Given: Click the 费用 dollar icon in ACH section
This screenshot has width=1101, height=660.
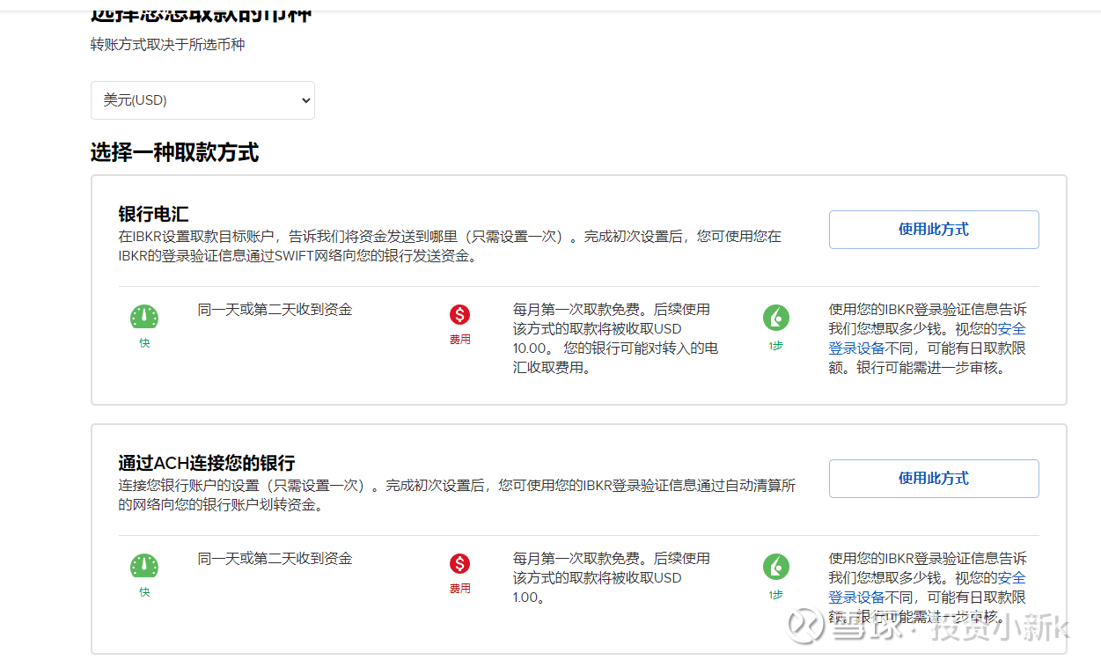Looking at the screenshot, I should [x=459, y=562].
